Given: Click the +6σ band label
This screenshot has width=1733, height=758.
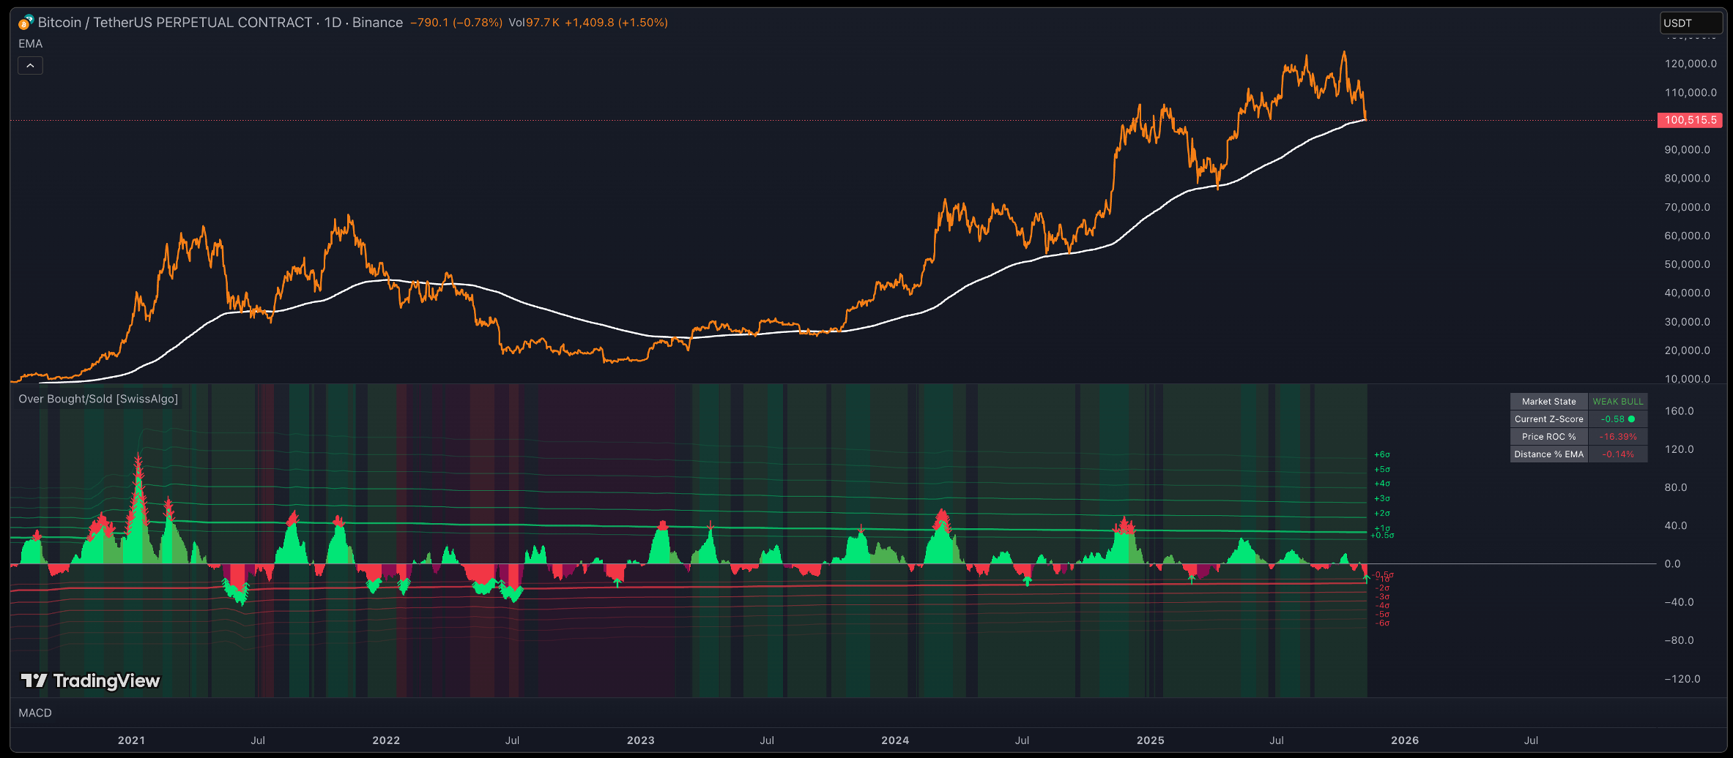Looking at the screenshot, I should (x=1381, y=455).
